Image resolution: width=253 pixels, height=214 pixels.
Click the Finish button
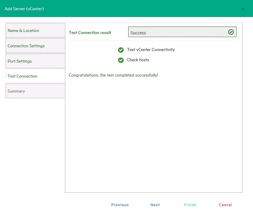tap(190, 205)
